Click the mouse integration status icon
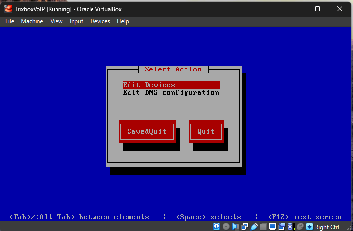 click(300, 226)
